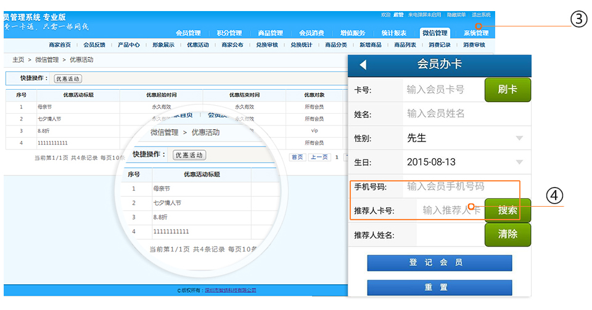
Task: Click the 优惠结束时间 column header
Action: click(x=244, y=95)
